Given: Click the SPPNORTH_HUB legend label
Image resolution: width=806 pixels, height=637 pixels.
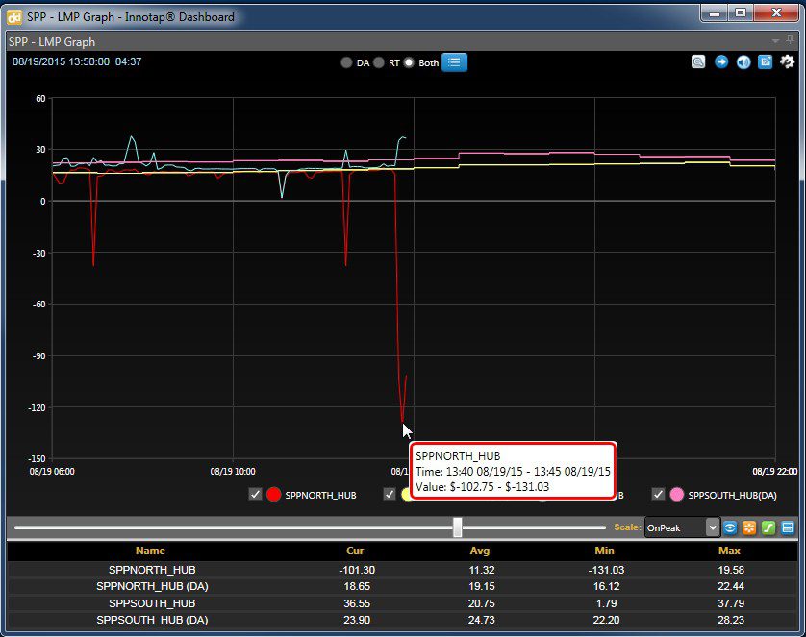Looking at the screenshot, I should (320, 496).
